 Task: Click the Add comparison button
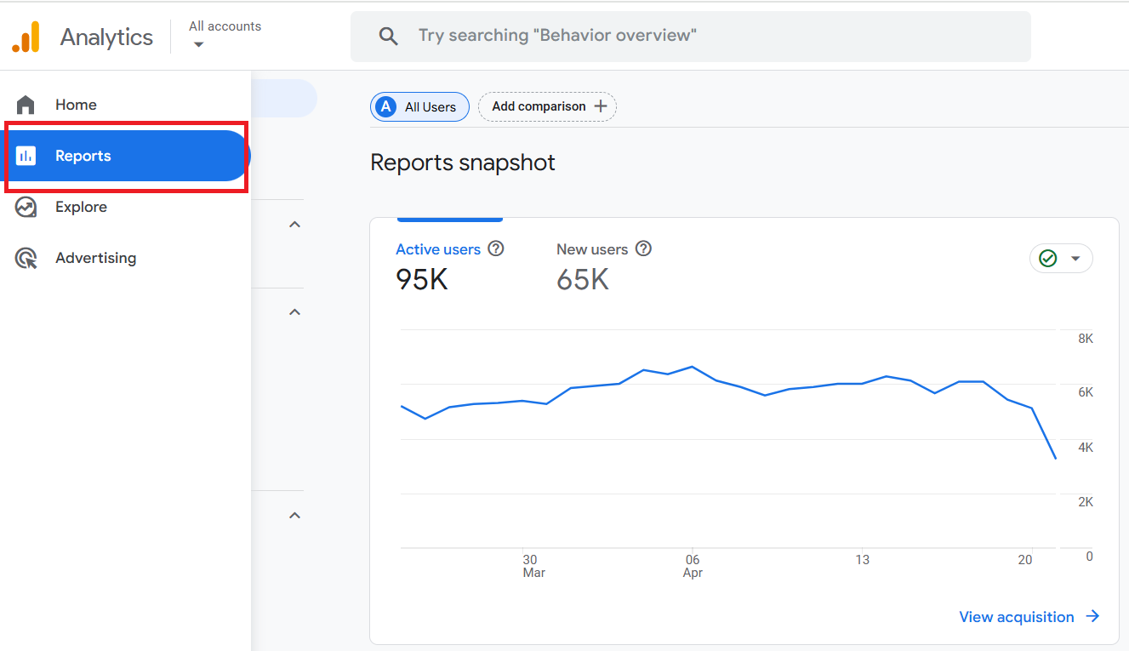547,106
